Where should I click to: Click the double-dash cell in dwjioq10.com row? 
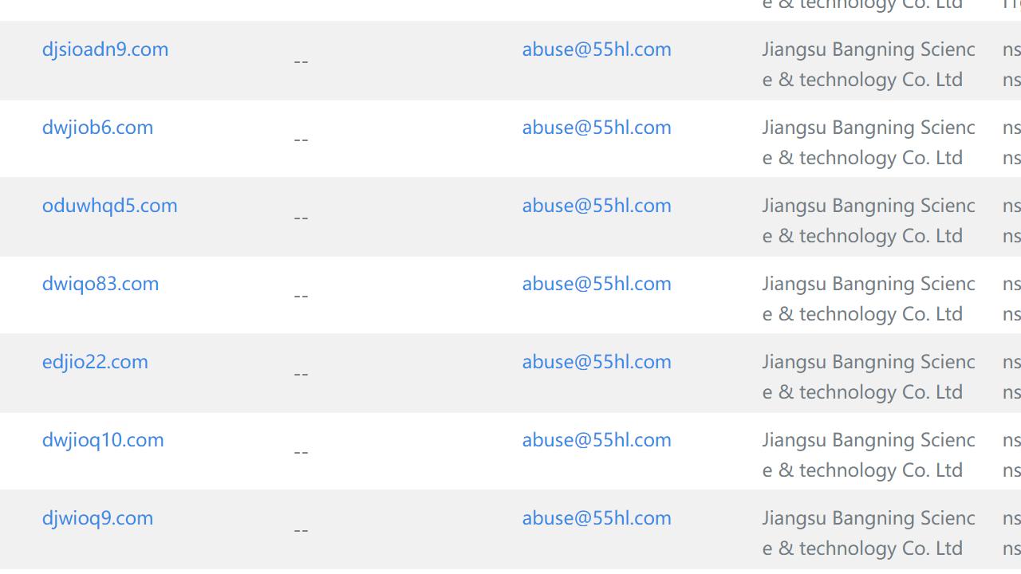pyautogui.click(x=301, y=452)
